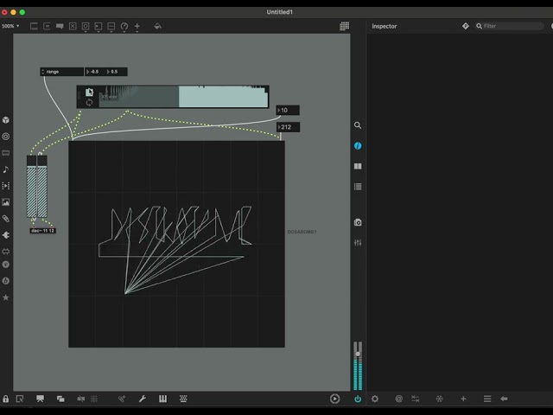
Task: Add a comment box from toolbar
Action: pyautogui.click(x=60, y=26)
